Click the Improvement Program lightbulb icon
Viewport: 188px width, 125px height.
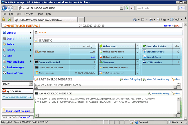[x=4, y=110]
